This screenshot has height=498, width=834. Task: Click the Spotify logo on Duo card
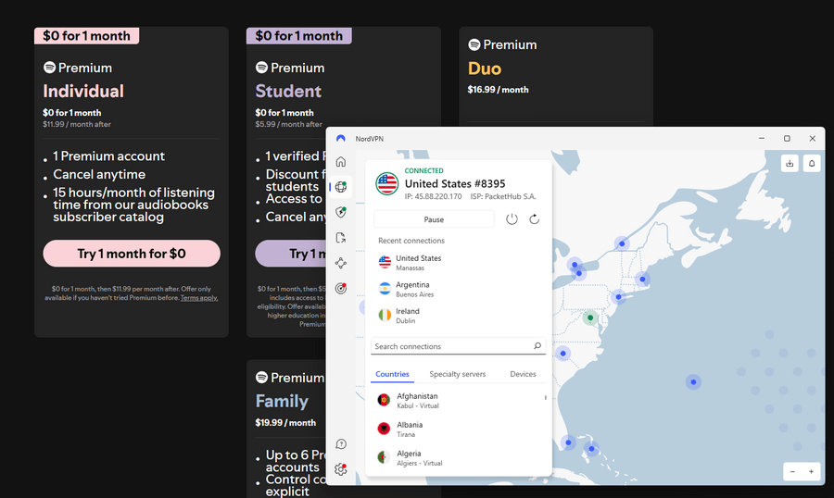point(474,44)
